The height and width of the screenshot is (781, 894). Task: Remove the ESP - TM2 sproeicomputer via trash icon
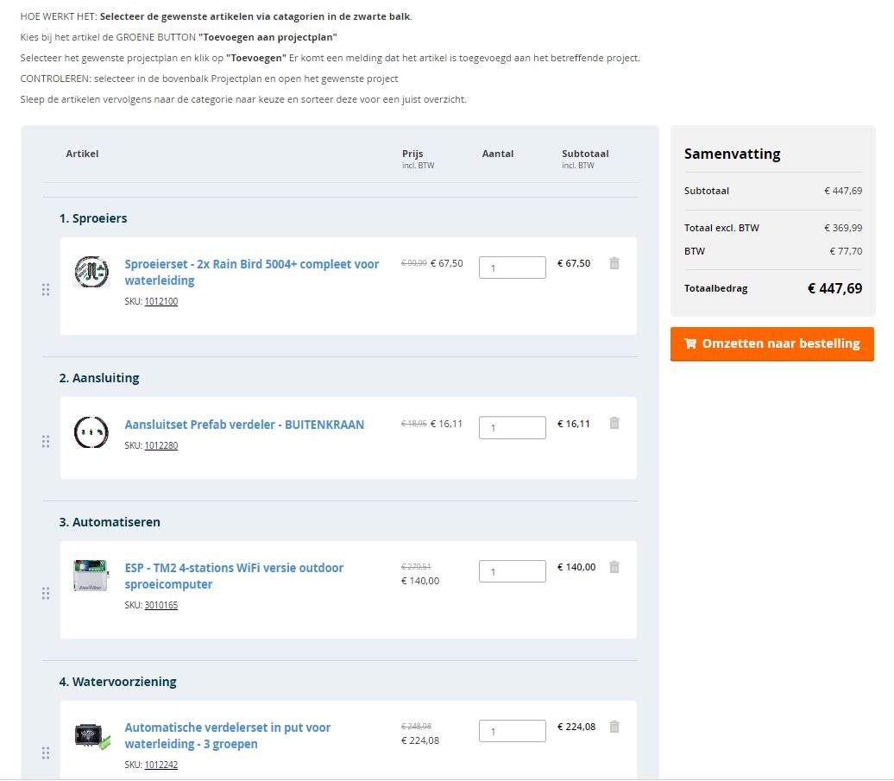614,567
